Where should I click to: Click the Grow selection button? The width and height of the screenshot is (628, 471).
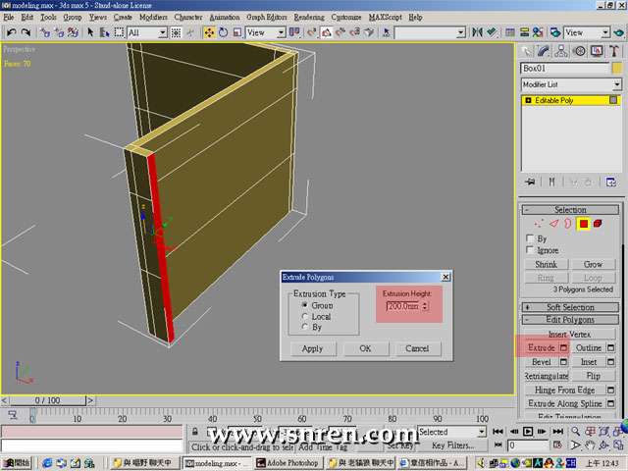pyautogui.click(x=593, y=264)
